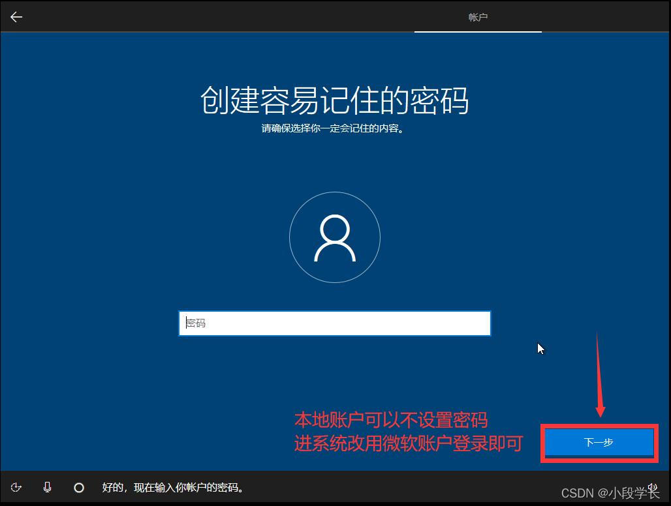Click the speaker volume icon at bottom right
This screenshot has width=671, height=506.
[652, 487]
